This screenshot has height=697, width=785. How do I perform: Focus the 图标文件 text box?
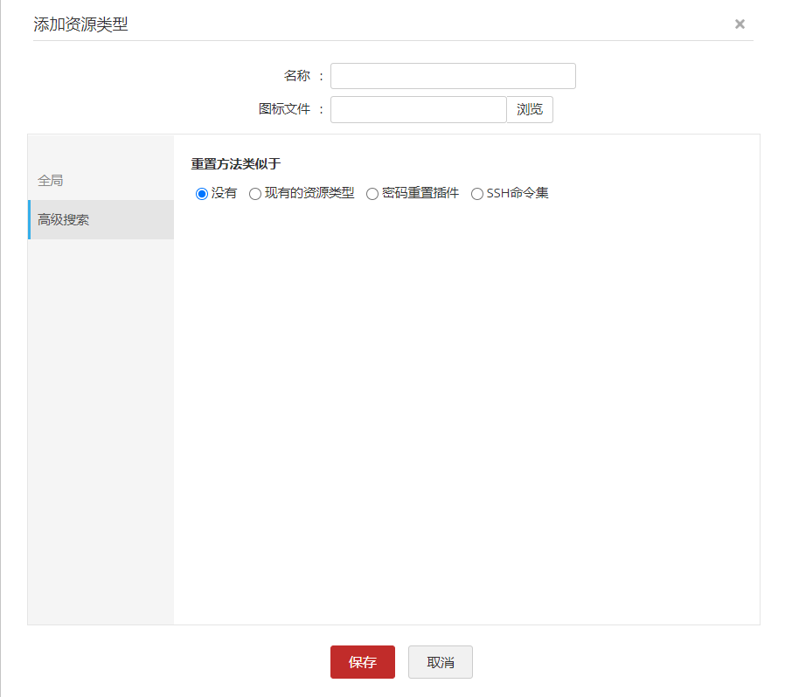pos(418,108)
